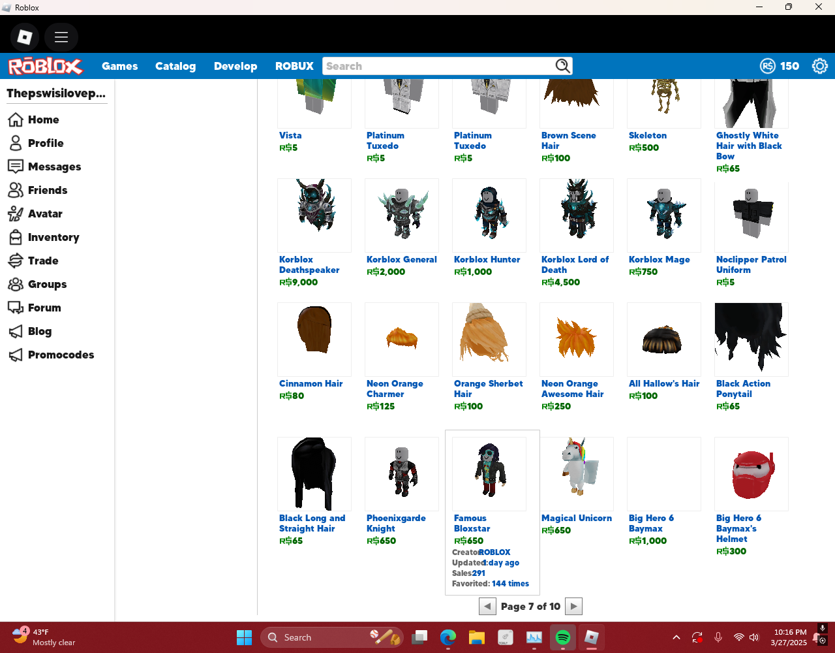Open the Brown Scene Hair link
This screenshot has width=835, height=653.
[568, 140]
